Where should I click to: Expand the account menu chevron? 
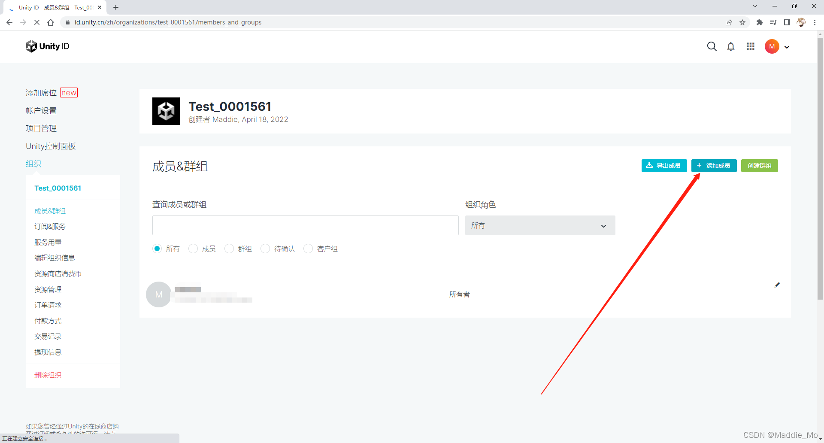tap(787, 47)
